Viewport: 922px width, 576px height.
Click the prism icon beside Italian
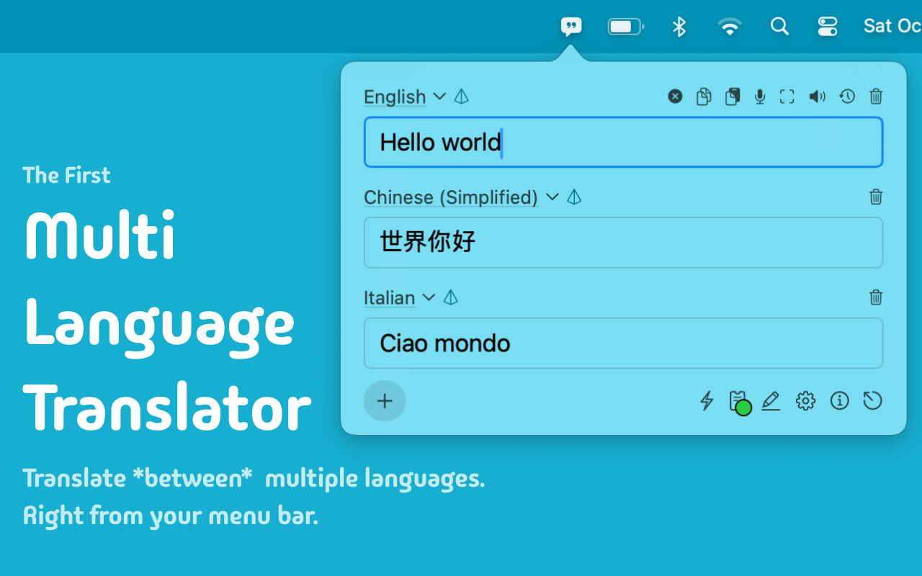451,297
